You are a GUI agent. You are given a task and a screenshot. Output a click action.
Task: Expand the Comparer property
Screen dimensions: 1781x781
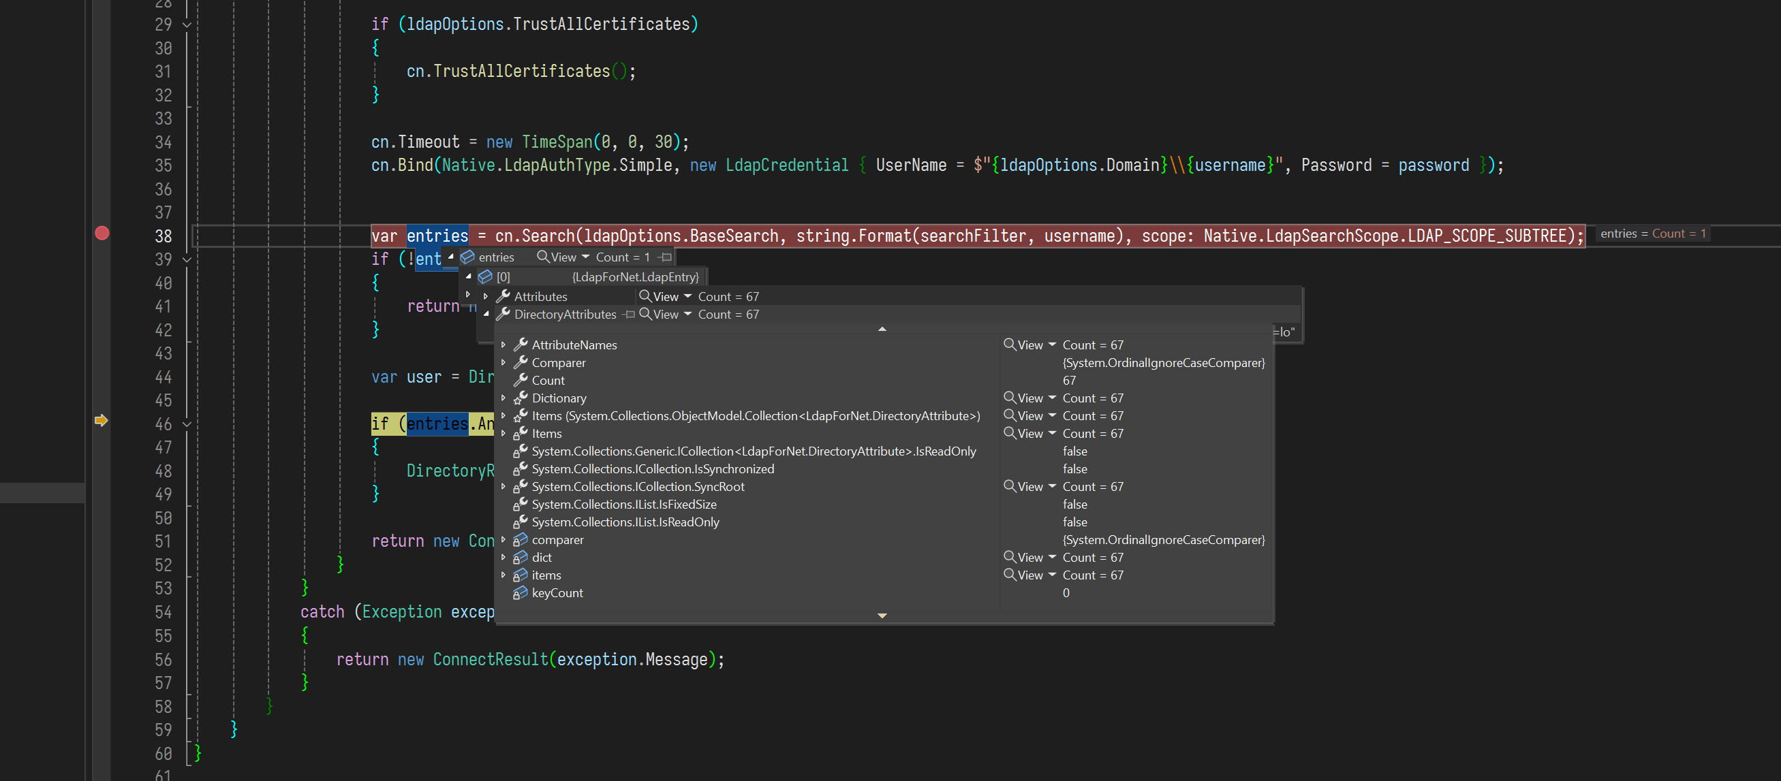click(504, 363)
